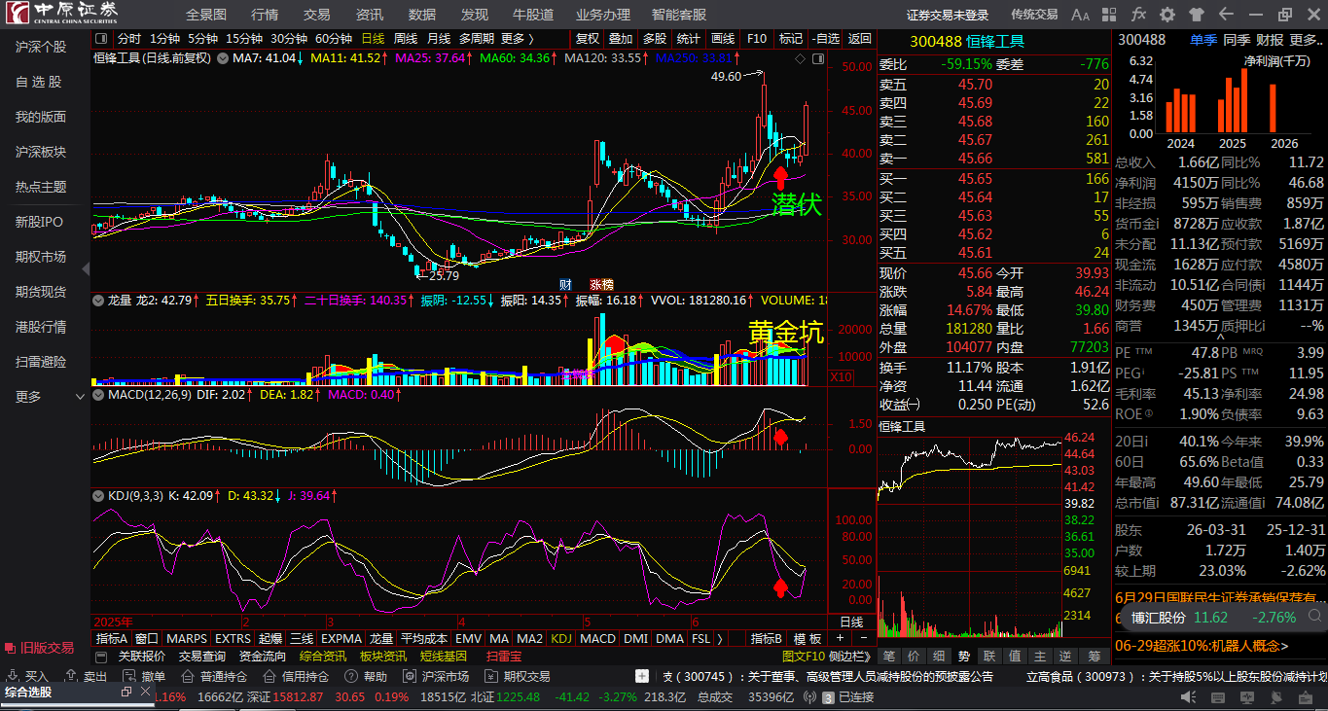Screen dimensions: 1328x711
Task: Click the font size AA icon
Action: 1080,15
